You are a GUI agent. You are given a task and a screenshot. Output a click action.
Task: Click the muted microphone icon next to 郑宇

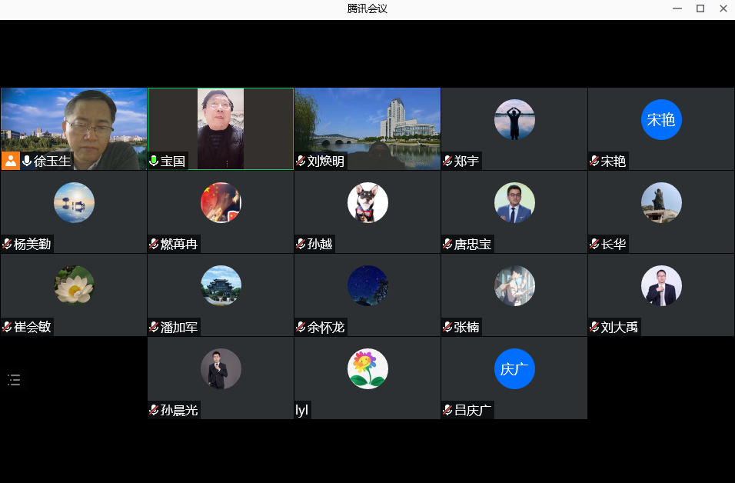pyautogui.click(x=447, y=162)
